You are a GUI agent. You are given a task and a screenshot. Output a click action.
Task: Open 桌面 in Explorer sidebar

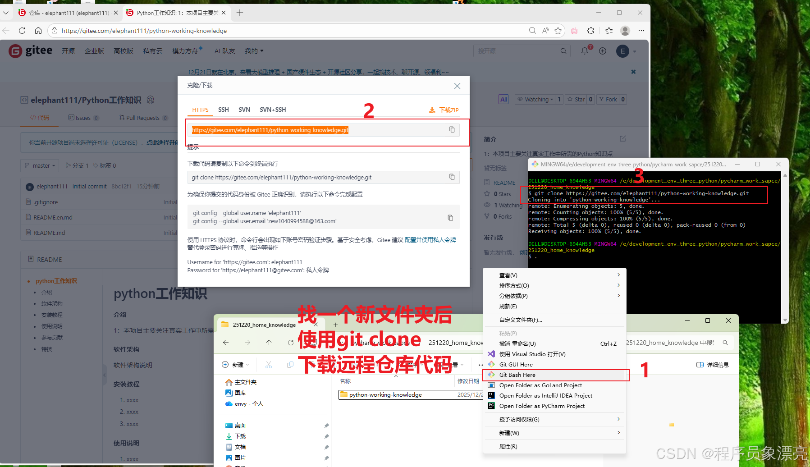(240, 425)
